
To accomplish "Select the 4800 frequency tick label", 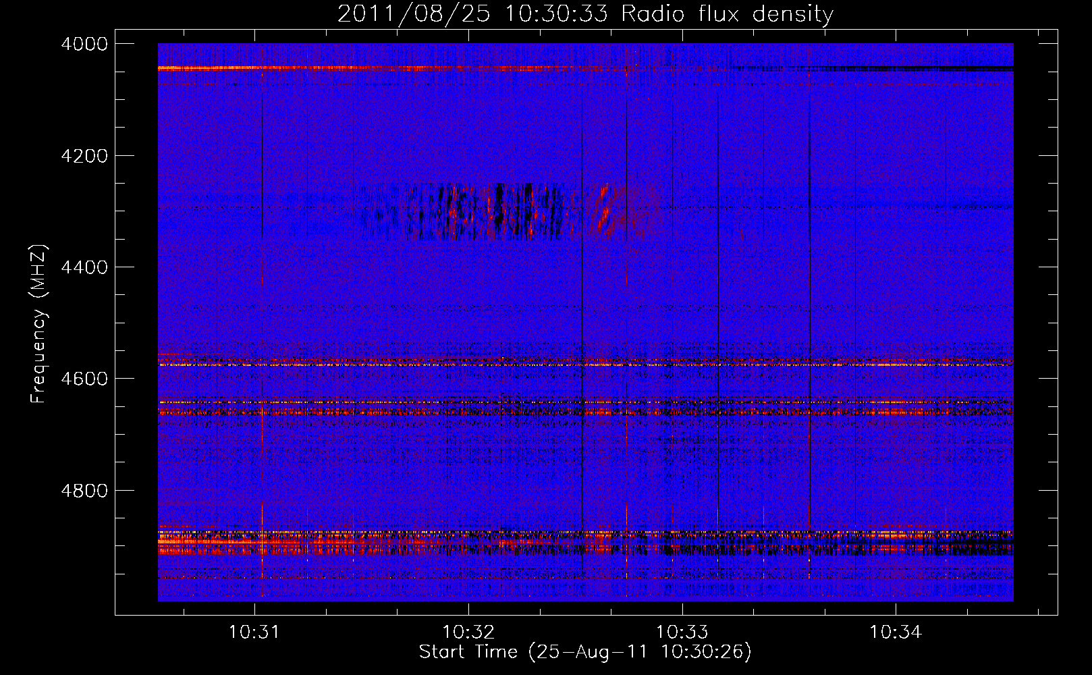I will (x=84, y=491).
